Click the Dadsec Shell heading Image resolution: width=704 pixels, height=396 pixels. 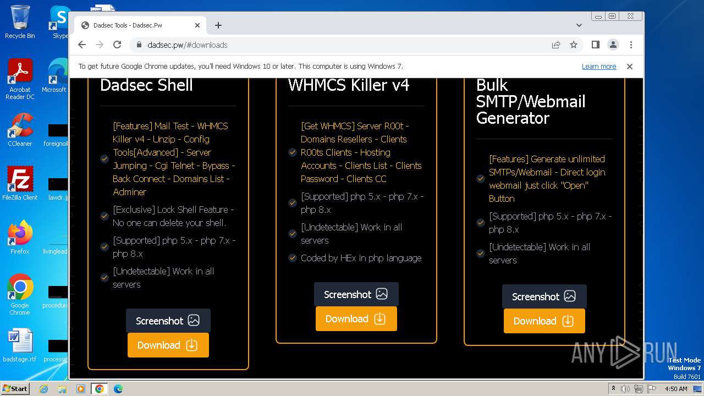146,85
